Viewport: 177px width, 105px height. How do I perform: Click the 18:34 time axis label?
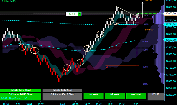coord(29,104)
